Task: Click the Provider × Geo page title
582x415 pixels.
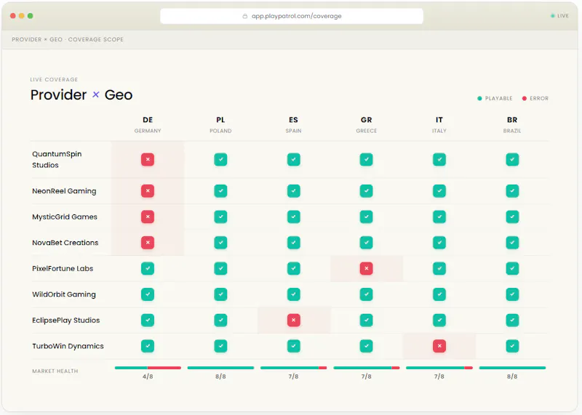Action: point(81,95)
